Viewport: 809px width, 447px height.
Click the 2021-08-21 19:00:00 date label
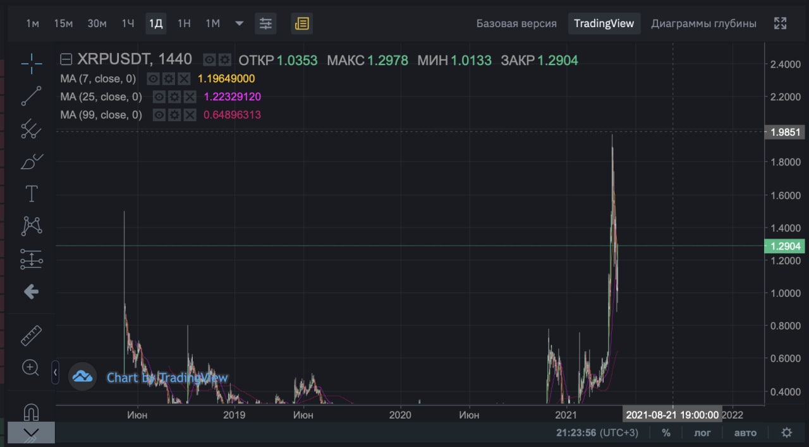[x=672, y=415]
